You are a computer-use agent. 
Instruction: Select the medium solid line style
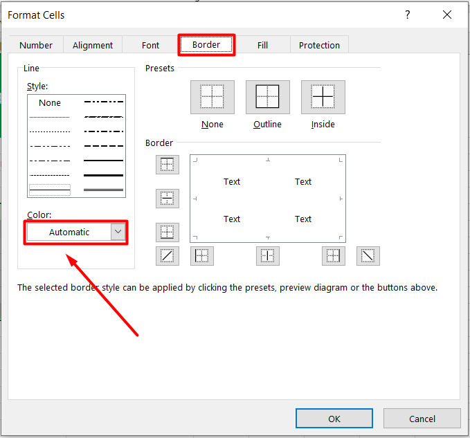(x=103, y=161)
